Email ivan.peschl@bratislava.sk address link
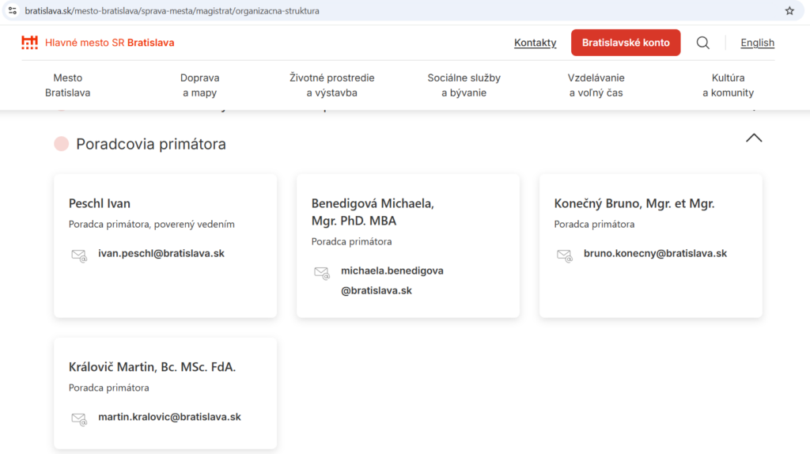Viewport: 810px width, 454px height. (161, 254)
